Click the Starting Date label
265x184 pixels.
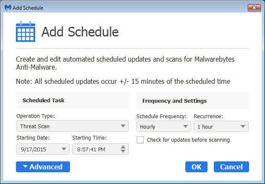[x=33, y=138]
